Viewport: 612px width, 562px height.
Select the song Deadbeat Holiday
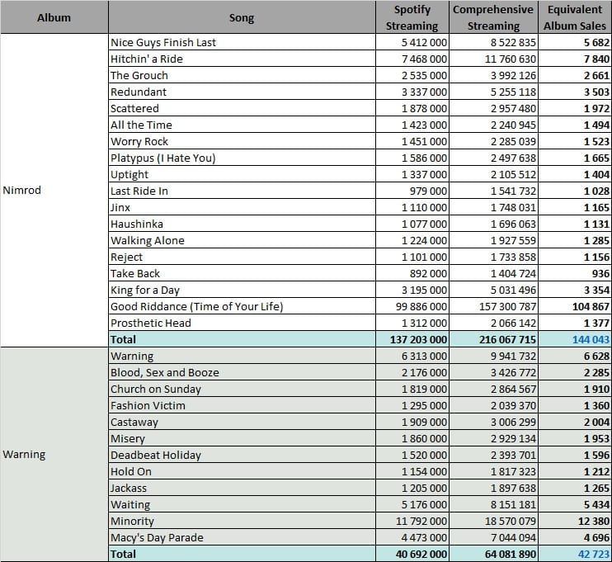coord(242,455)
